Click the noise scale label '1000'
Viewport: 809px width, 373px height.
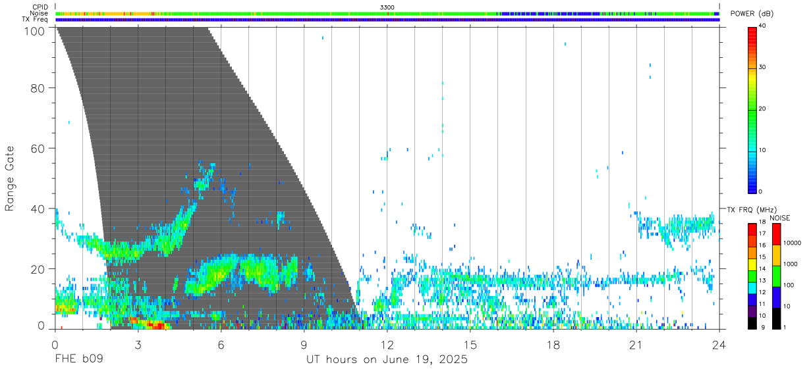coord(791,264)
